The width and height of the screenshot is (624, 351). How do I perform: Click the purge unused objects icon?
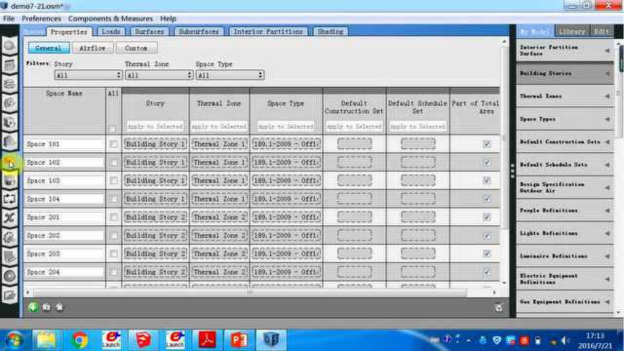coord(498,308)
